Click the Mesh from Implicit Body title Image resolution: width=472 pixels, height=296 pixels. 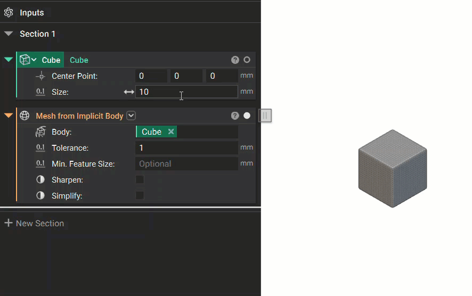point(79,116)
